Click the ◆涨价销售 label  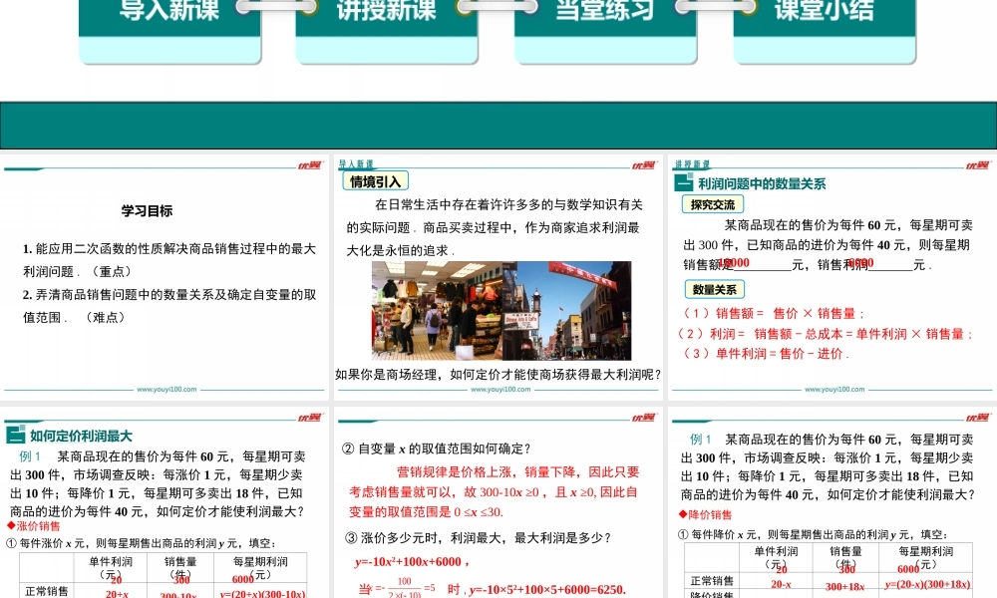(34, 525)
